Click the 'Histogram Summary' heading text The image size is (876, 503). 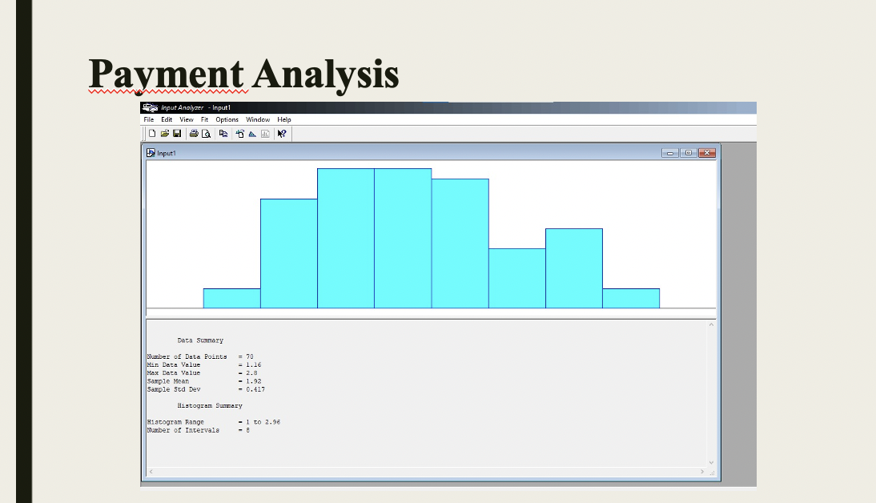tap(210, 406)
